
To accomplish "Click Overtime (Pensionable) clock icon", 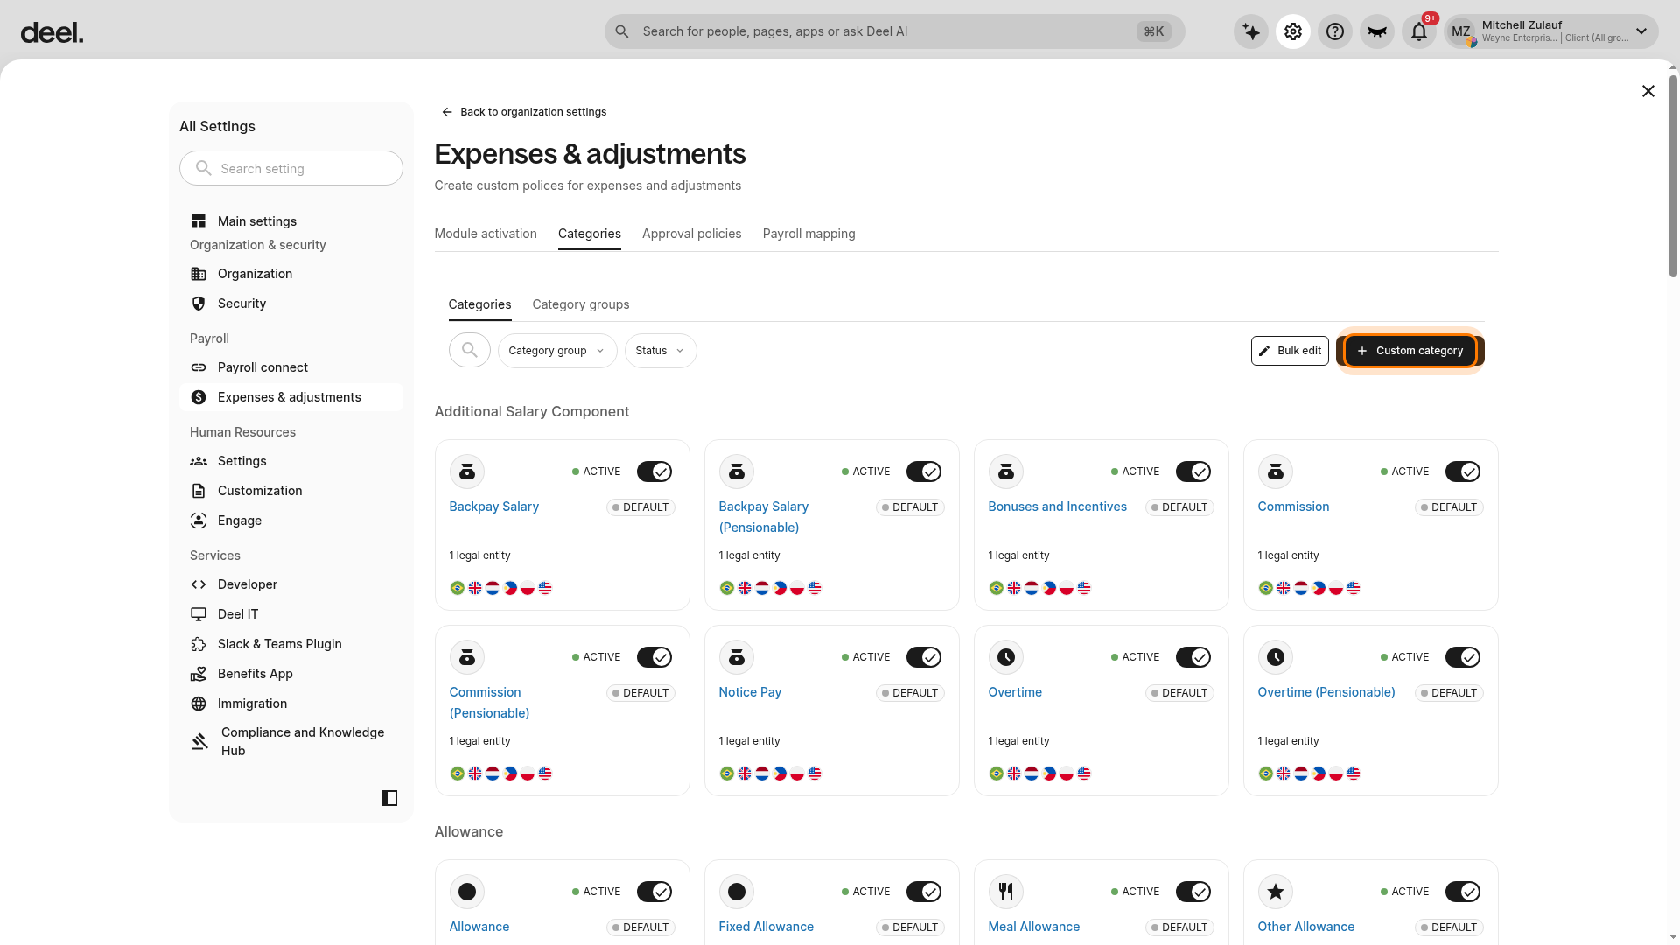I will (1276, 657).
